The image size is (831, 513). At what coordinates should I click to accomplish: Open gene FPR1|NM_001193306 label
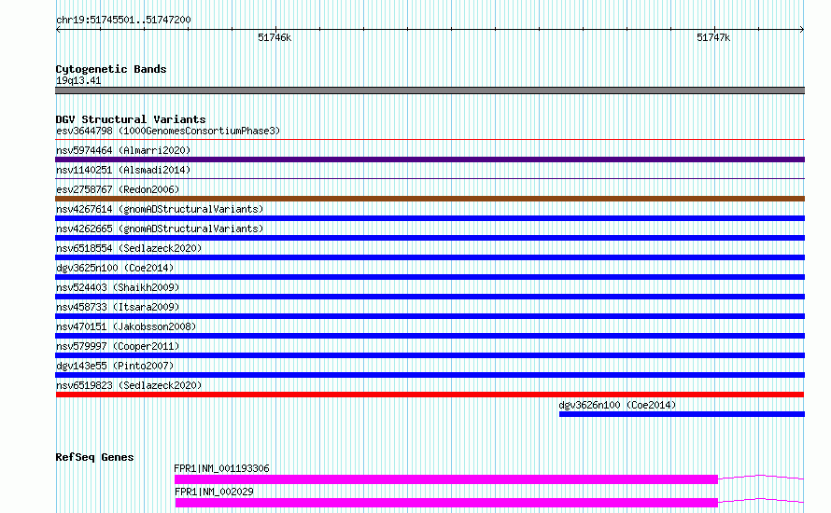click(x=221, y=468)
